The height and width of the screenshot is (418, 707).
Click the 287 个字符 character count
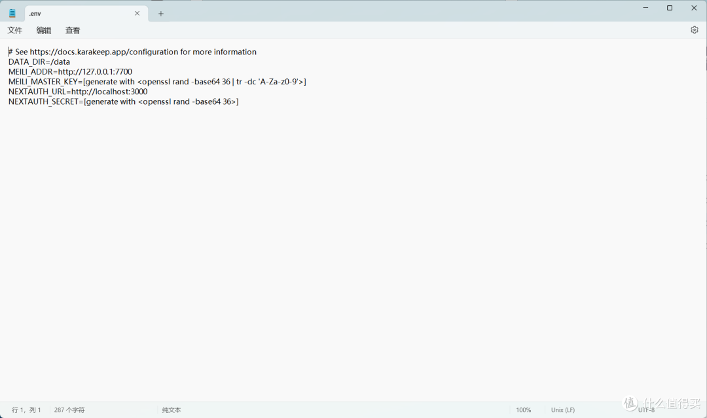click(69, 410)
